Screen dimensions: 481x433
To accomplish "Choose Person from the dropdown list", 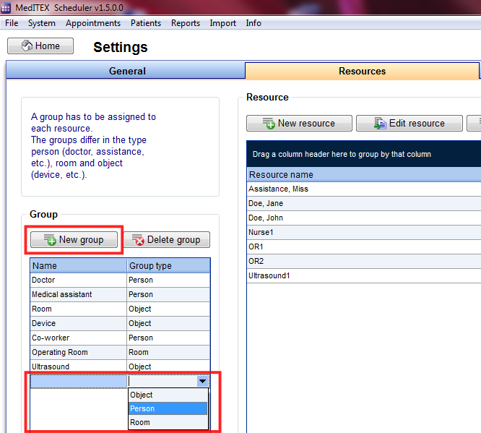I will (x=168, y=408).
